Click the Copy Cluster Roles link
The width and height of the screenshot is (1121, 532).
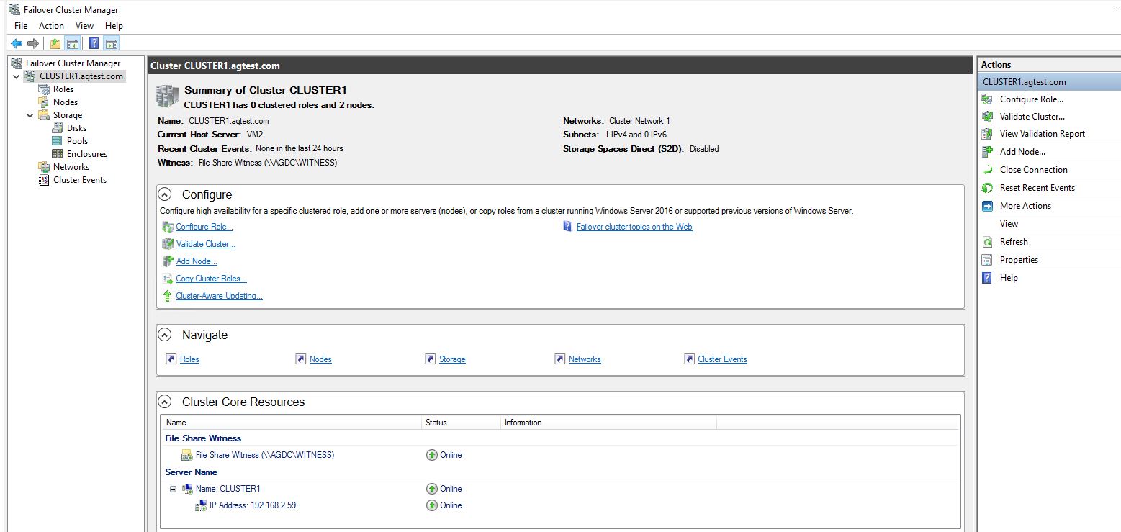point(212,279)
